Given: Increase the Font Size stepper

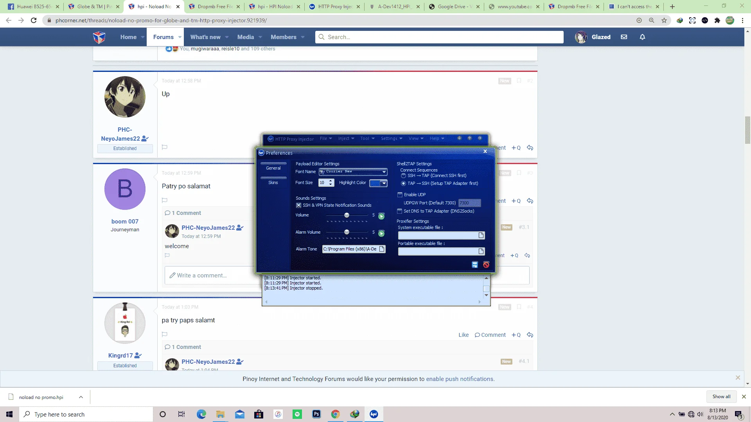Looking at the screenshot, I should [x=331, y=181].
